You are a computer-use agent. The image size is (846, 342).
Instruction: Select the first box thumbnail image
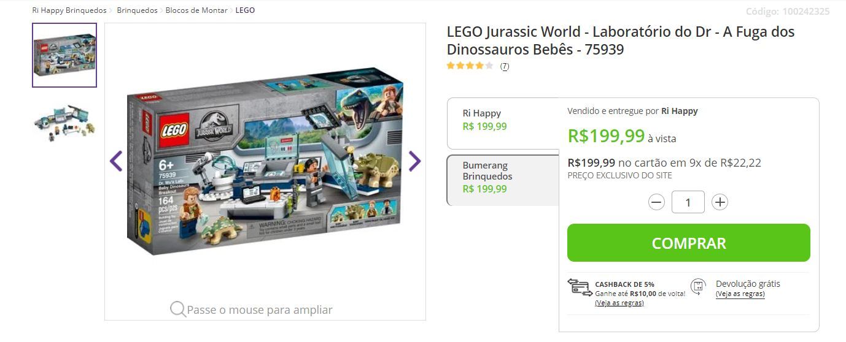pyautogui.click(x=64, y=55)
